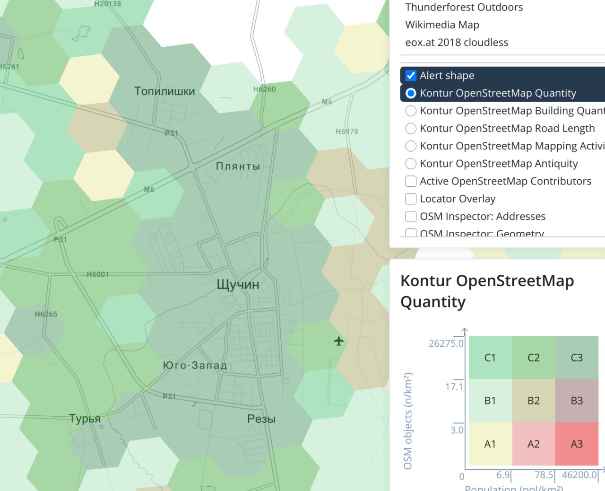Enable OSM Inspector: Geometry overlay
Screen dimensions: 605x491
[x=411, y=233]
